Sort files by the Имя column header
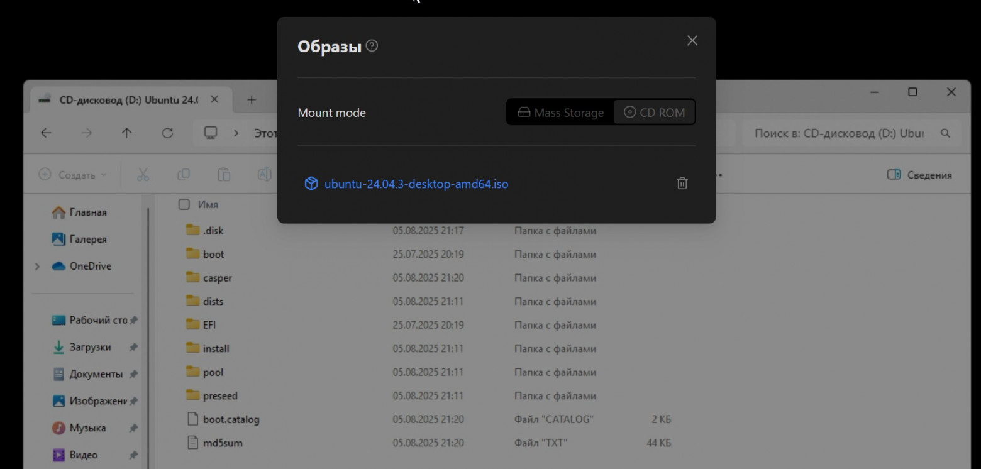Image resolution: width=981 pixels, height=469 pixels. pyautogui.click(x=208, y=204)
